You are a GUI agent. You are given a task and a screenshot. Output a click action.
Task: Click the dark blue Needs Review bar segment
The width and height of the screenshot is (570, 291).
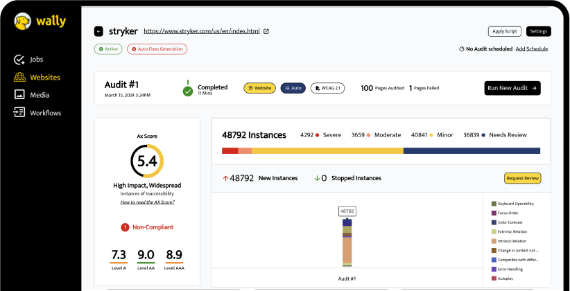point(472,150)
